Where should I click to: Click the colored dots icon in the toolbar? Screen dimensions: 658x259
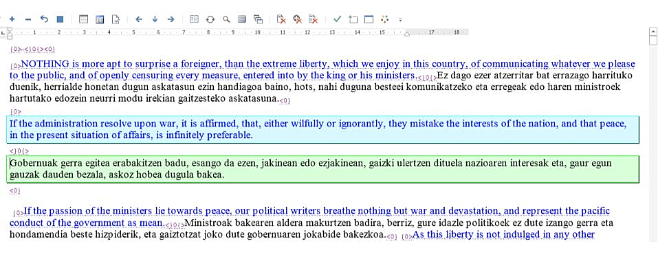[x=385, y=19]
